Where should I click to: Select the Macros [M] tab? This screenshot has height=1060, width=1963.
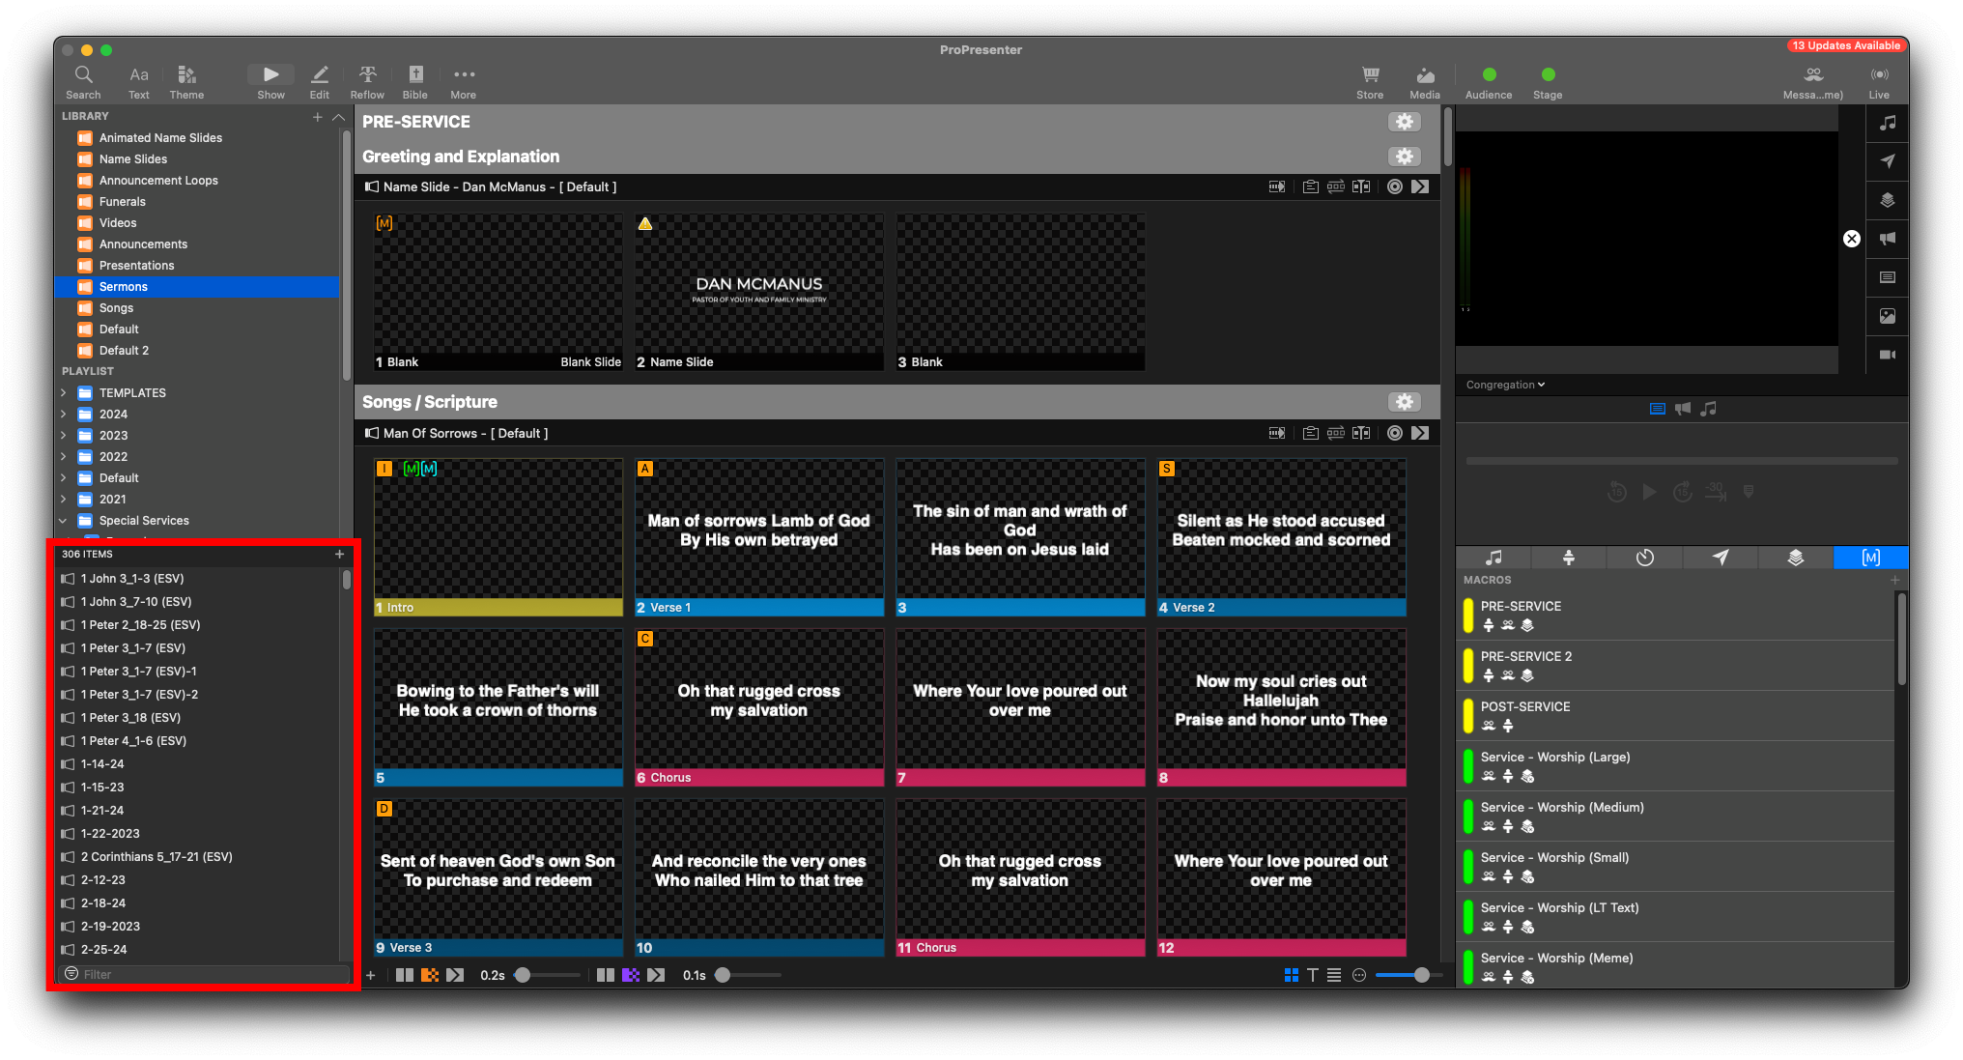(1870, 558)
